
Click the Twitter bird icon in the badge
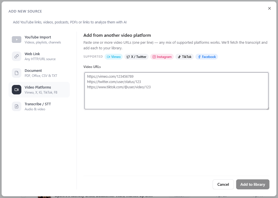[128, 57]
